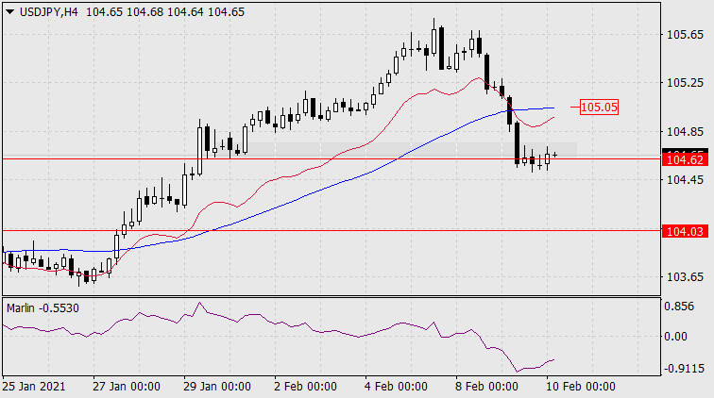Click the gray shaded rectangle zone
This screenshot has width=714, height=398.
coord(412,150)
